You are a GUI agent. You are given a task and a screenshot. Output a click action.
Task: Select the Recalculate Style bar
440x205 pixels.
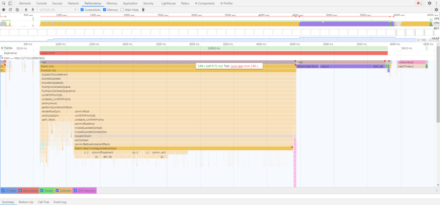(308, 66)
